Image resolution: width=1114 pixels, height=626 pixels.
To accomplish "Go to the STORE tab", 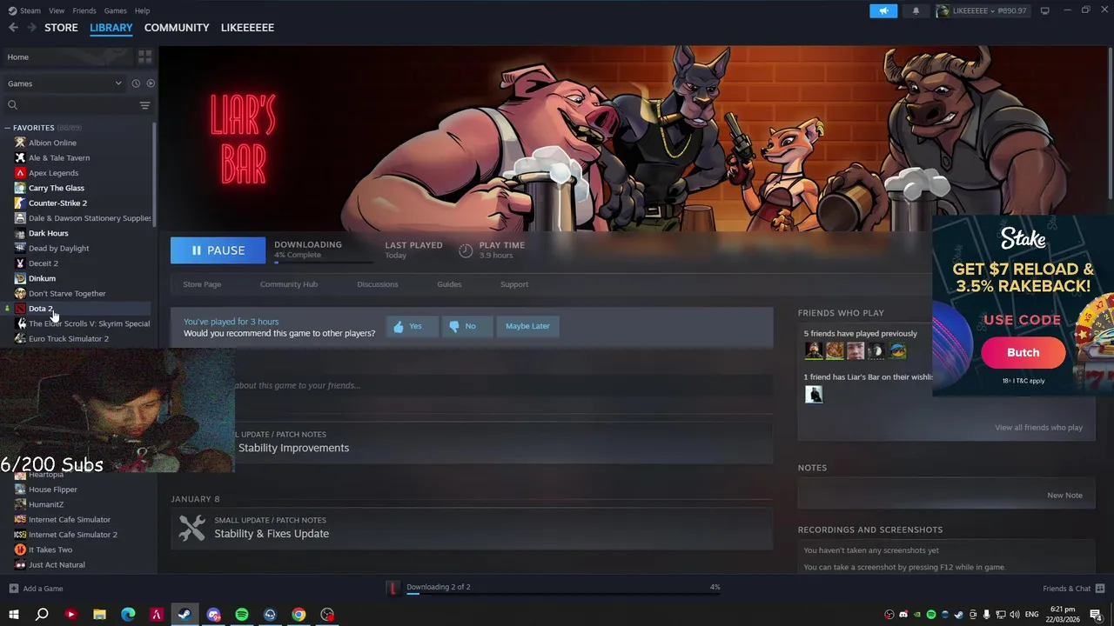I will [x=61, y=28].
